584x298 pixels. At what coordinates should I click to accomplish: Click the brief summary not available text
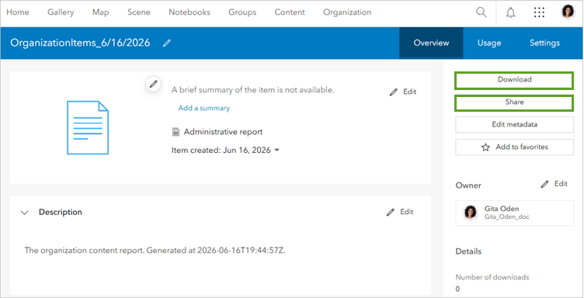click(253, 90)
